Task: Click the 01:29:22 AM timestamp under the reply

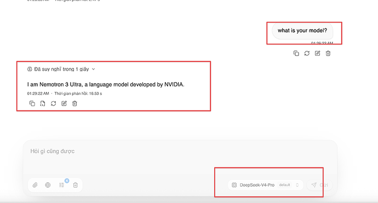Action: pos(38,94)
